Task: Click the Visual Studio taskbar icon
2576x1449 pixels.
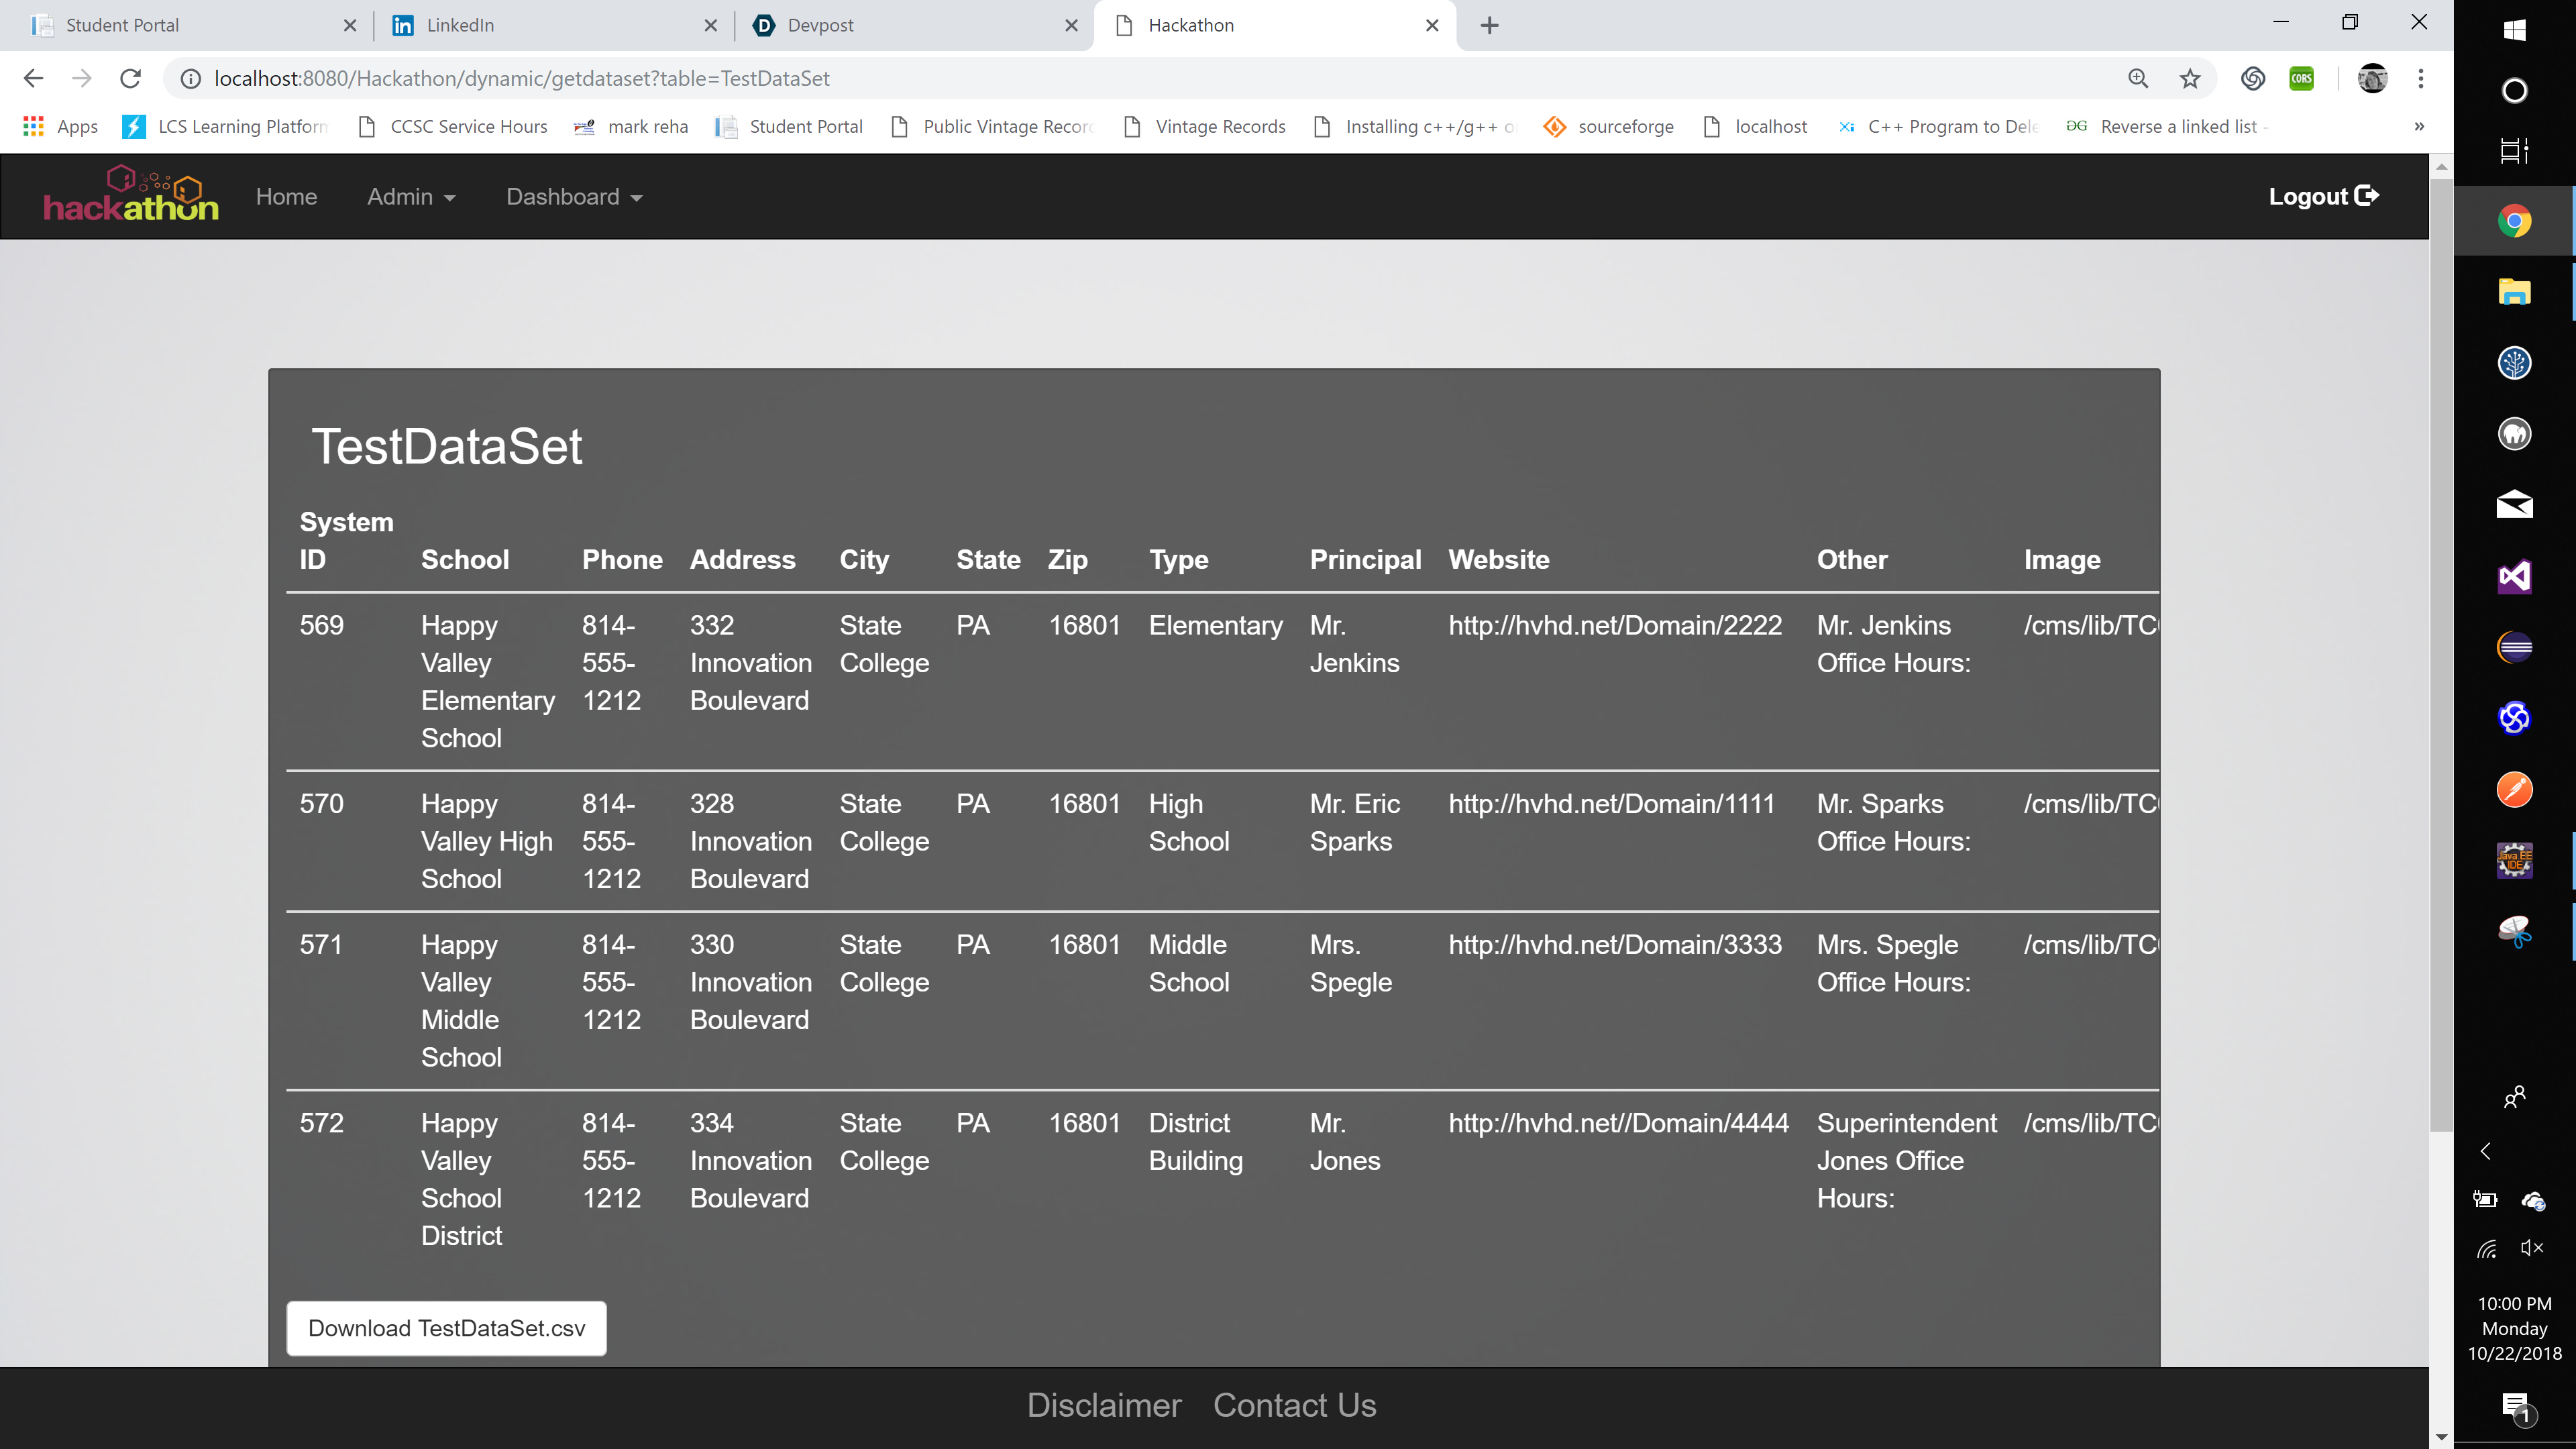Action: 2514,576
